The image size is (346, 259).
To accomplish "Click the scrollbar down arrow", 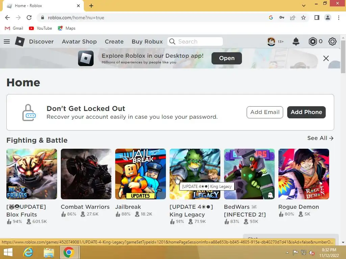I will click(x=343, y=242).
